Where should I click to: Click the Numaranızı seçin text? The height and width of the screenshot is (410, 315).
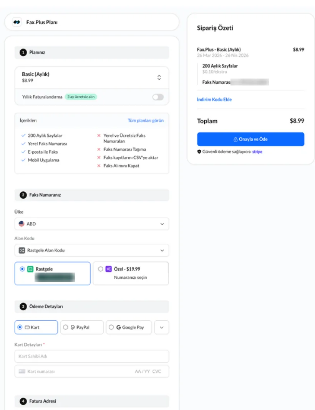point(131,278)
